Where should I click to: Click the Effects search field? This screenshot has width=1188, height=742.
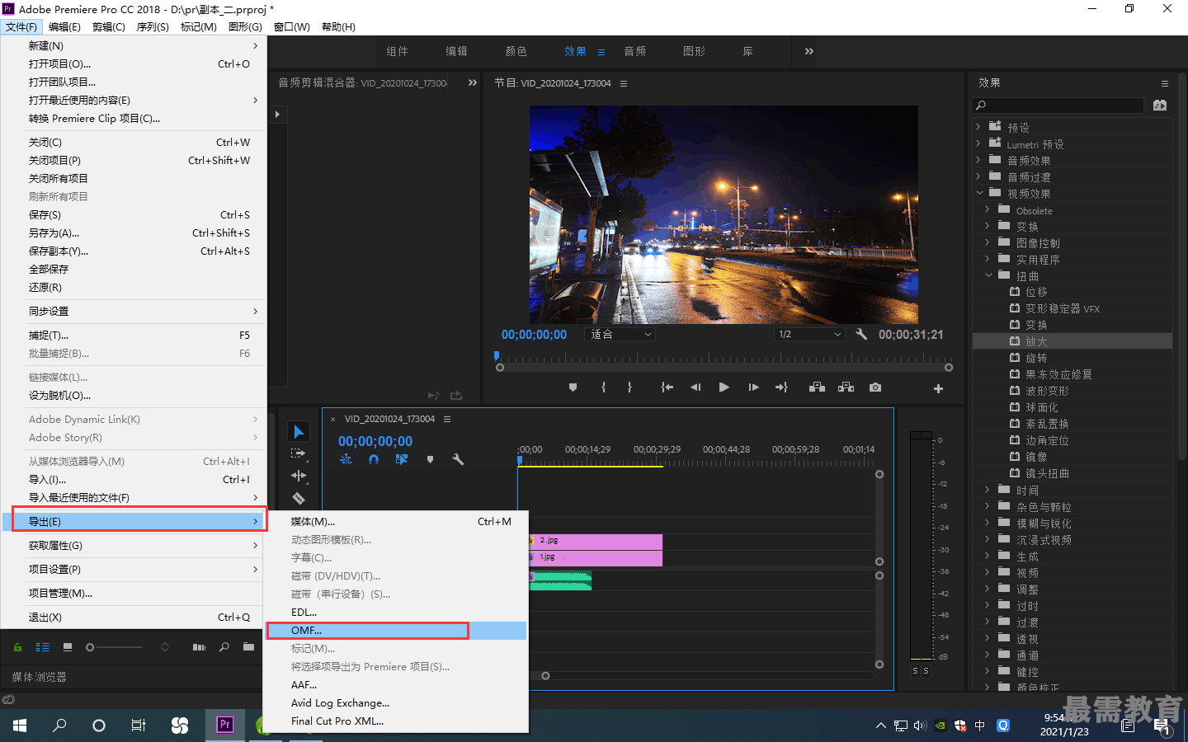[x=1058, y=105]
